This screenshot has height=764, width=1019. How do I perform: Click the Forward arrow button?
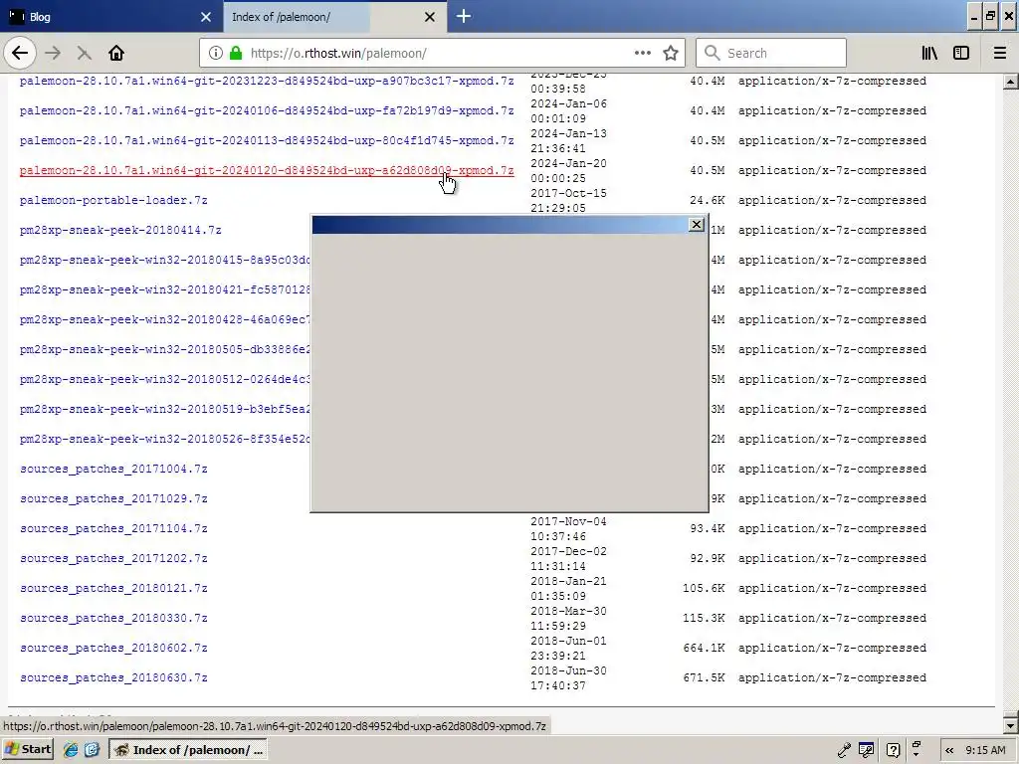53,54
